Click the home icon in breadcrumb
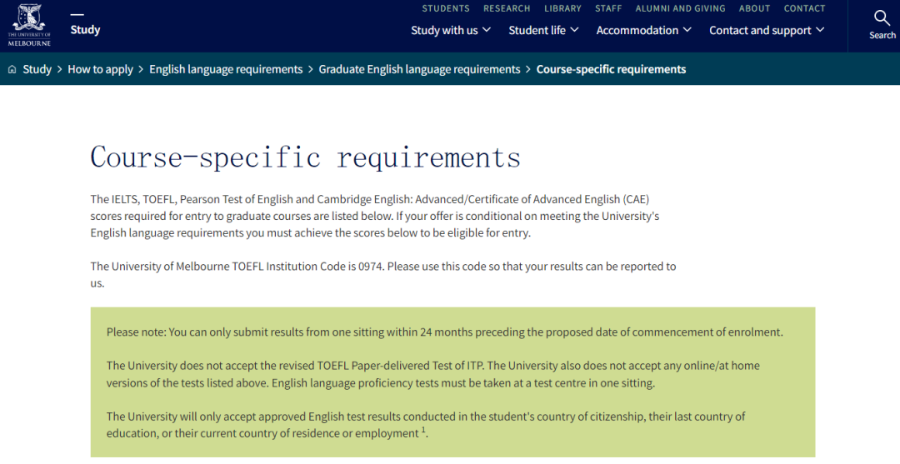 [x=12, y=70]
